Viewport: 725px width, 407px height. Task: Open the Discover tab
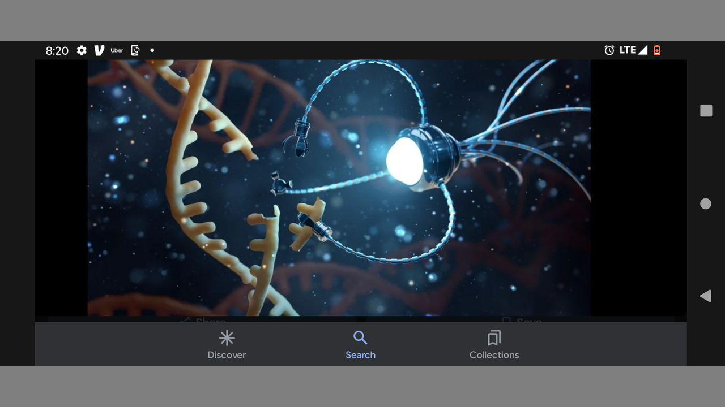tap(227, 345)
